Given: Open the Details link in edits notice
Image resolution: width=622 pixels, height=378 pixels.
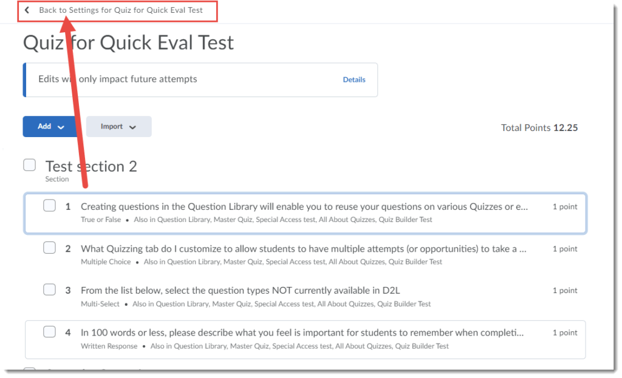Looking at the screenshot, I should pos(354,79).
